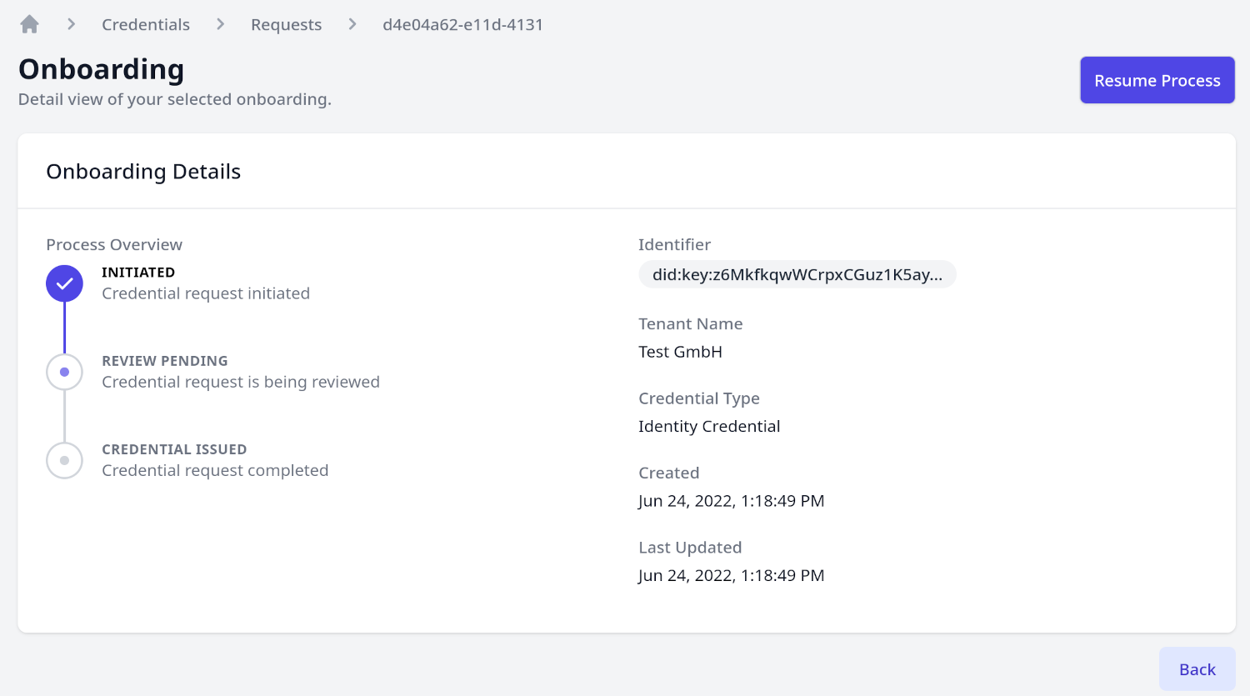Click the did:key identifier pill
The image size is (1250, 696).
(797, 274)
